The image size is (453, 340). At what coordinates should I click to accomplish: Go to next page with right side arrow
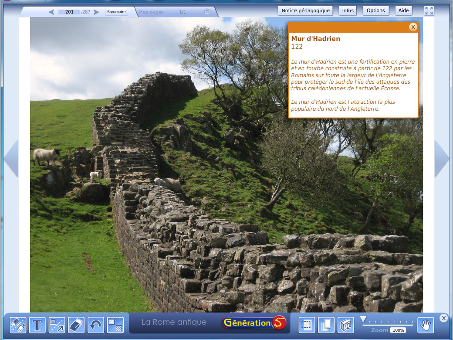coord(442,159)
